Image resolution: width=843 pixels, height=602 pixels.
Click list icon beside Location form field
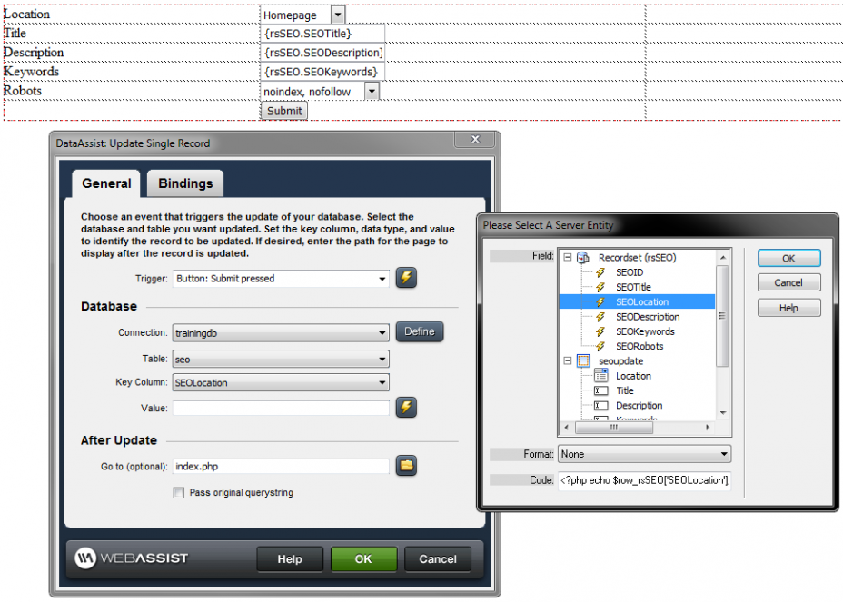point(601,376)
